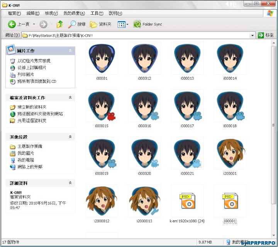This screenshot has width=278, height=247.
Task: Open the Back button history dropdown
Action: click(34, 24)
